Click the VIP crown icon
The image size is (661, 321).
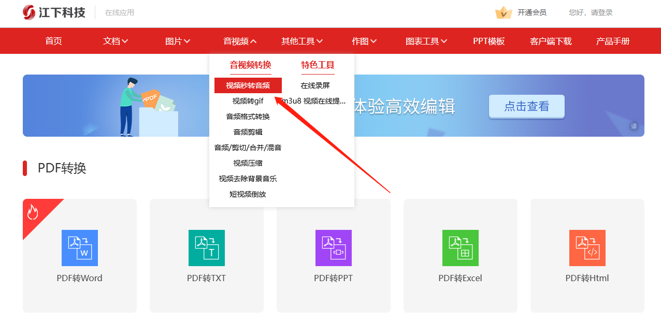click(x=504, y=12)
